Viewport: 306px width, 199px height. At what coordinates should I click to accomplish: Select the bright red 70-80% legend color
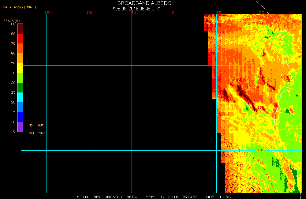click(x=20, y=39)
